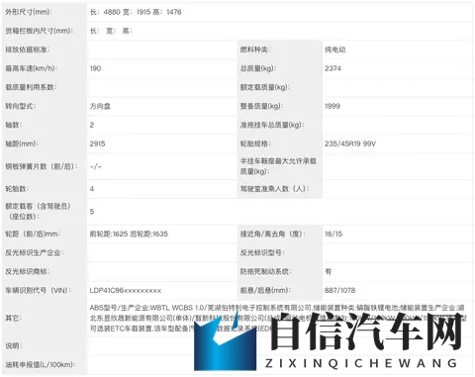
Task: Select the 总质量(kg) label
Action: click(x=258, y=68)
